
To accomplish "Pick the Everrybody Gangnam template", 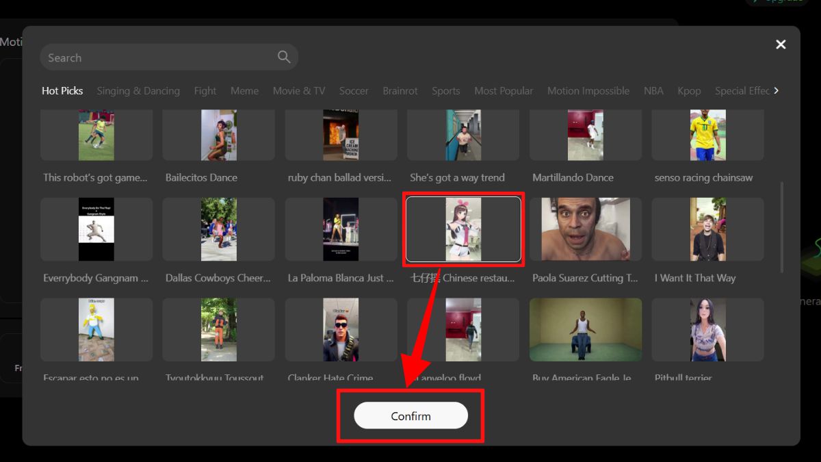I will tap(96, 229).
